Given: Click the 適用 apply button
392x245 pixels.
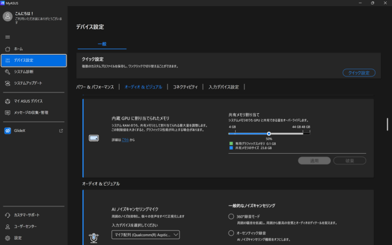Looking at the screenshot, I should [314, 161].
